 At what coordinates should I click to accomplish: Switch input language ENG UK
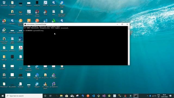click(x=159, y=96)
